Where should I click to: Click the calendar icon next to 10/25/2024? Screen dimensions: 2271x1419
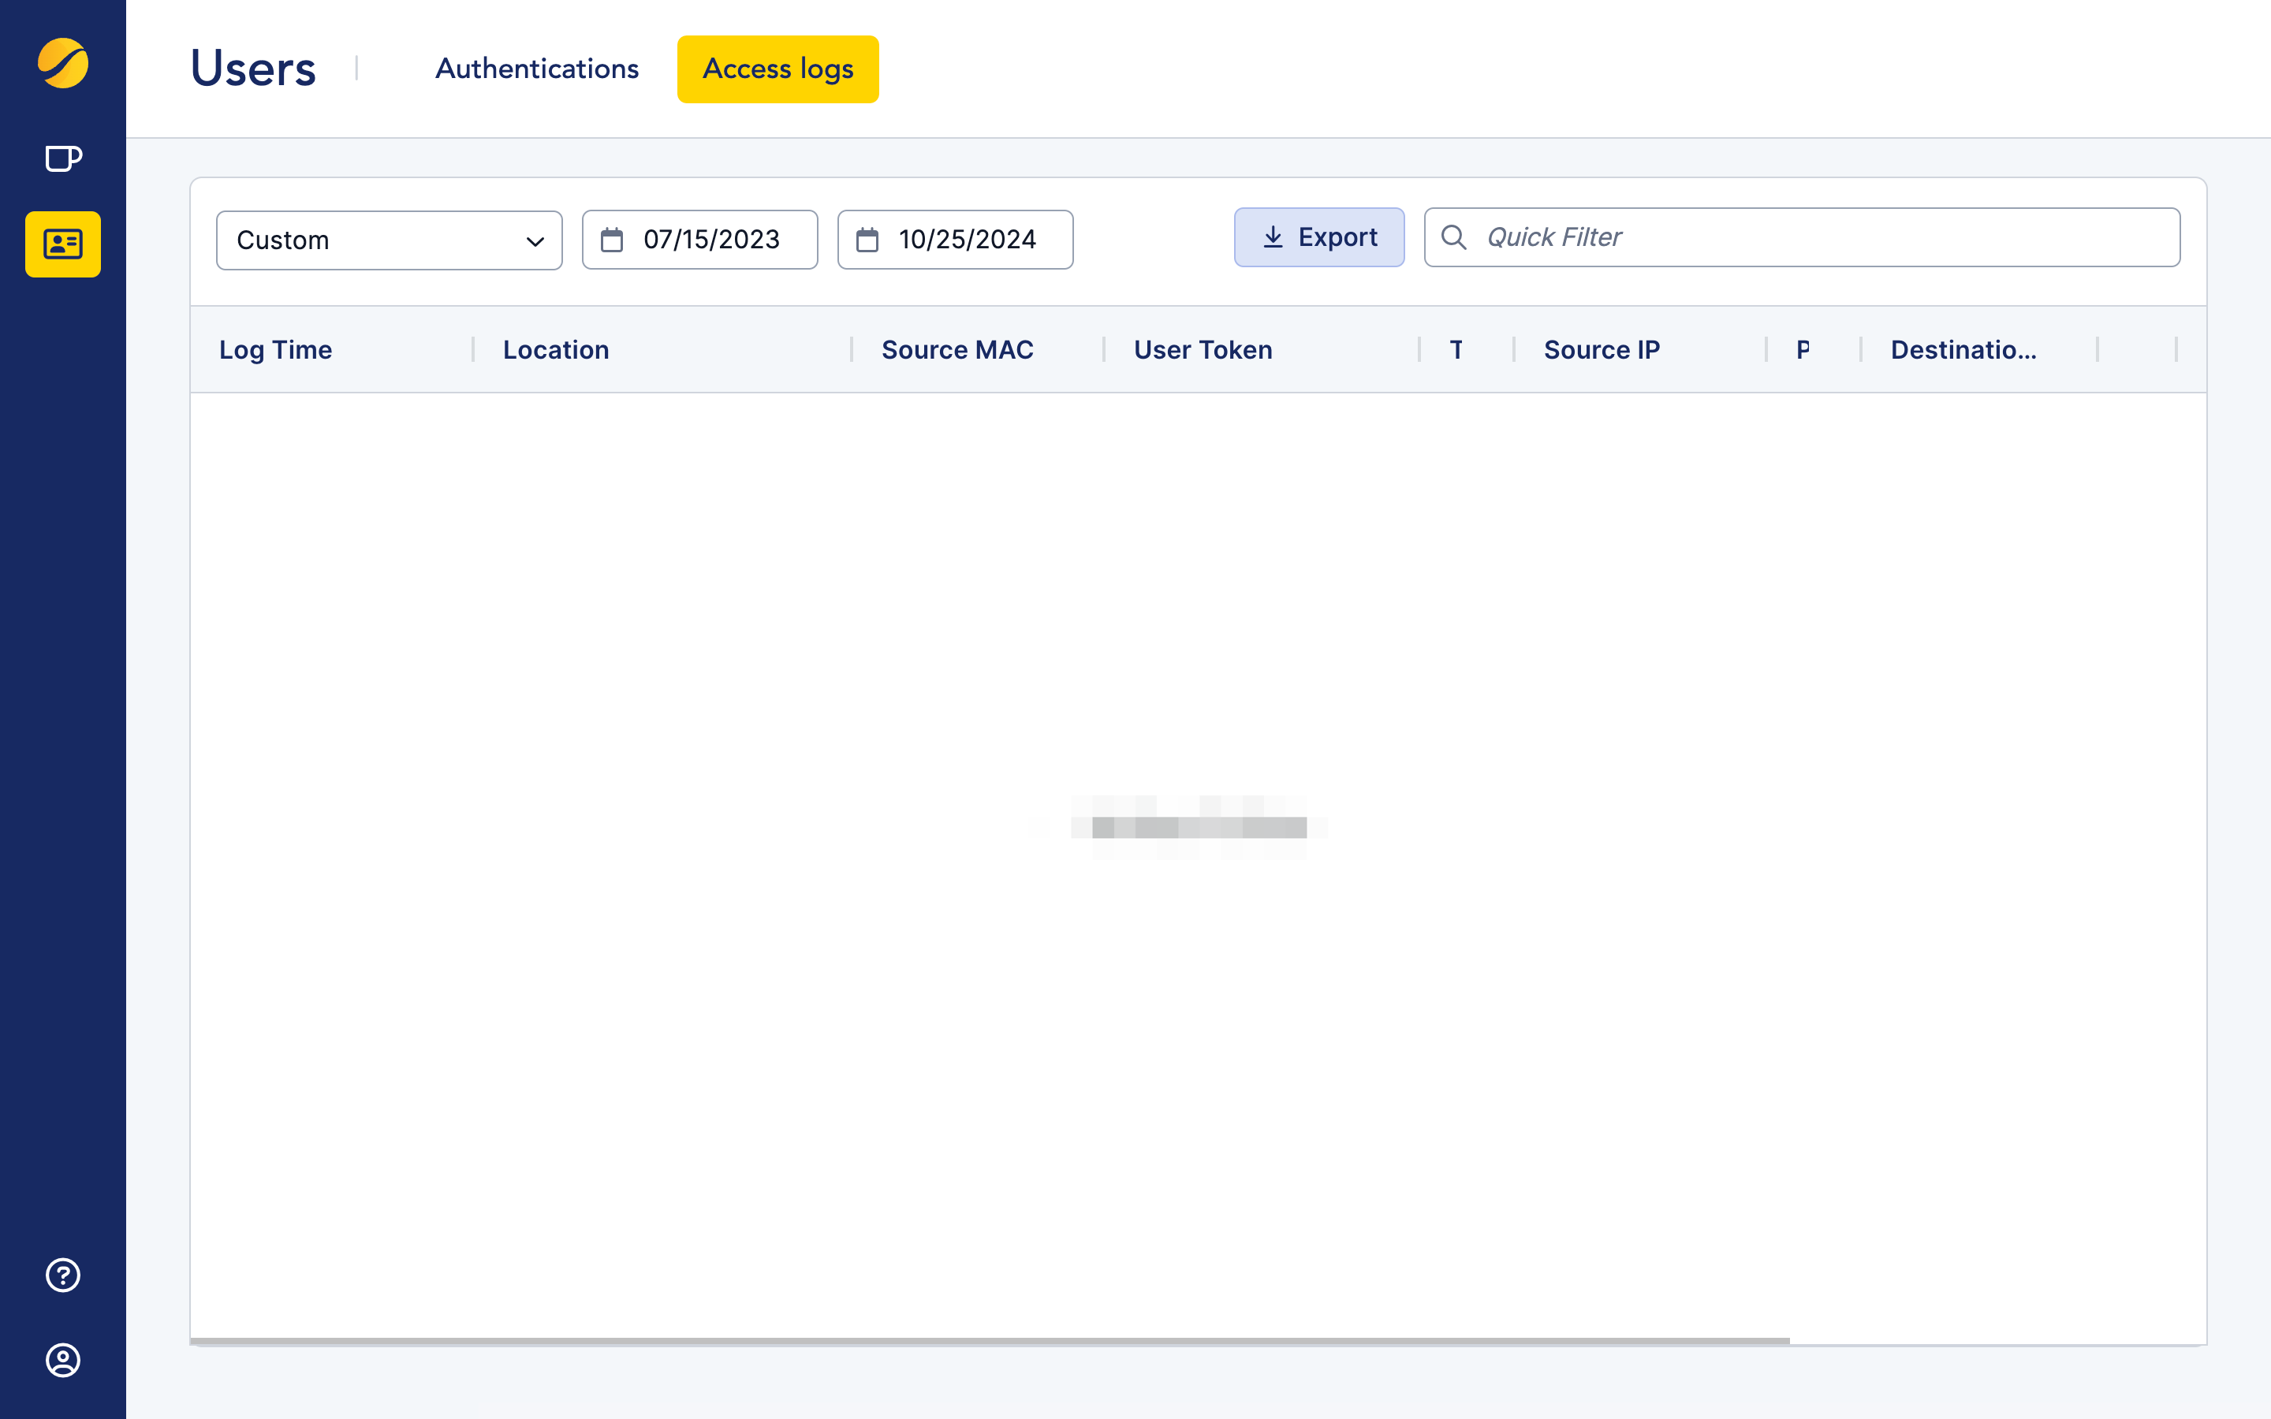pyautogui.click(x=869, y=240)
